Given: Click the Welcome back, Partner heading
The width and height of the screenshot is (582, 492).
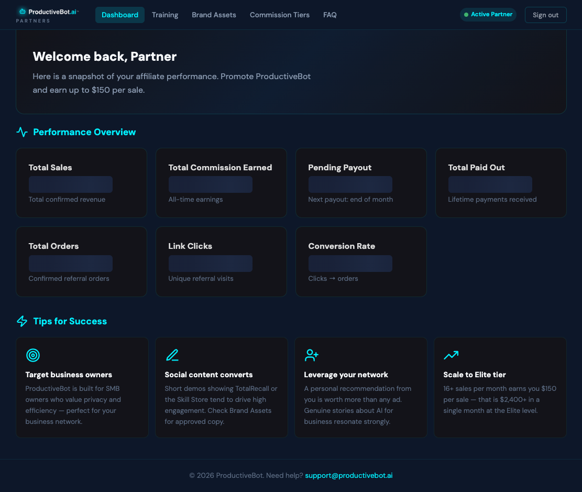Looking at the screenshot, I should click(x=105, y=57).
